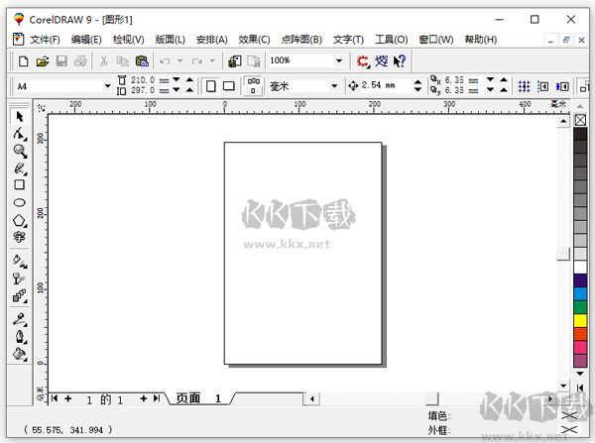Click the Import icon
The image size is (595, 443).
pyautogui.click(x=235, y=61)
